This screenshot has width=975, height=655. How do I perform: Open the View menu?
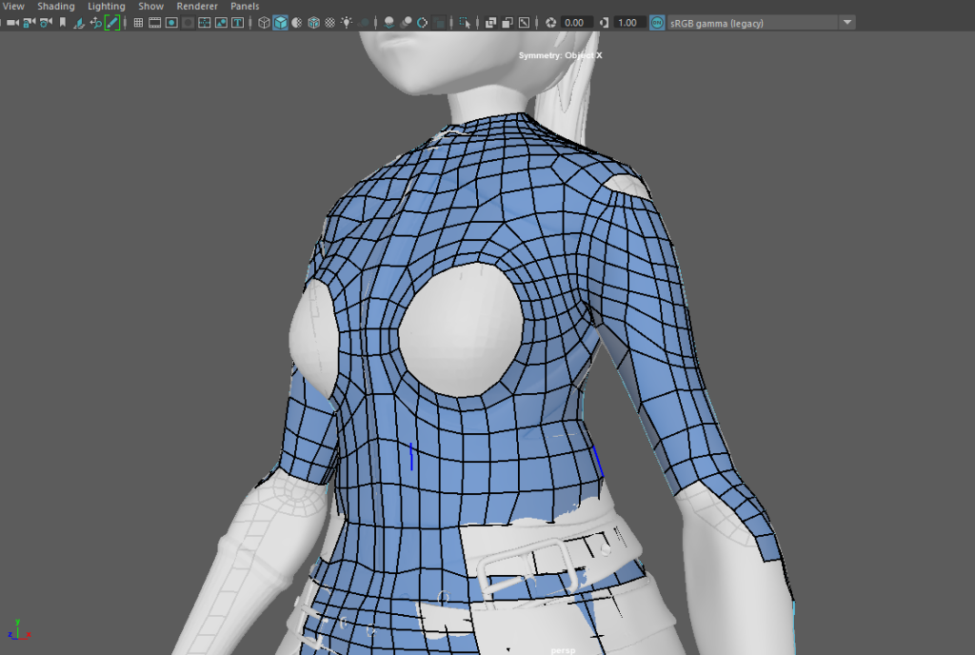[13, 6]
